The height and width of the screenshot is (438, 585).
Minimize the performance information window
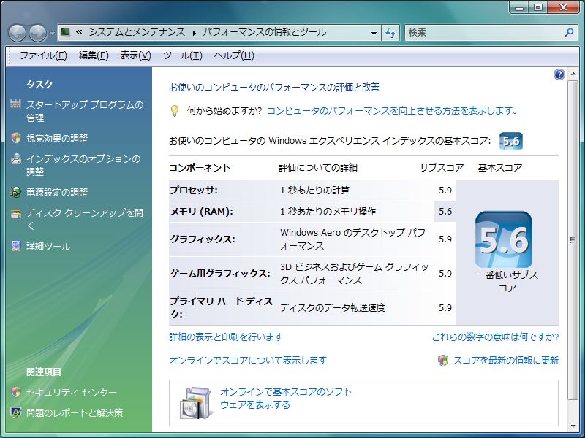[520, 7]
